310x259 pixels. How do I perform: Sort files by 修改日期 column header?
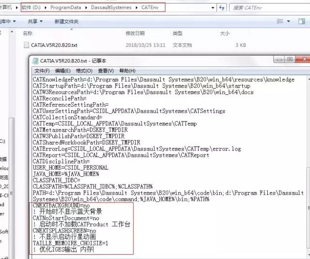135,33
